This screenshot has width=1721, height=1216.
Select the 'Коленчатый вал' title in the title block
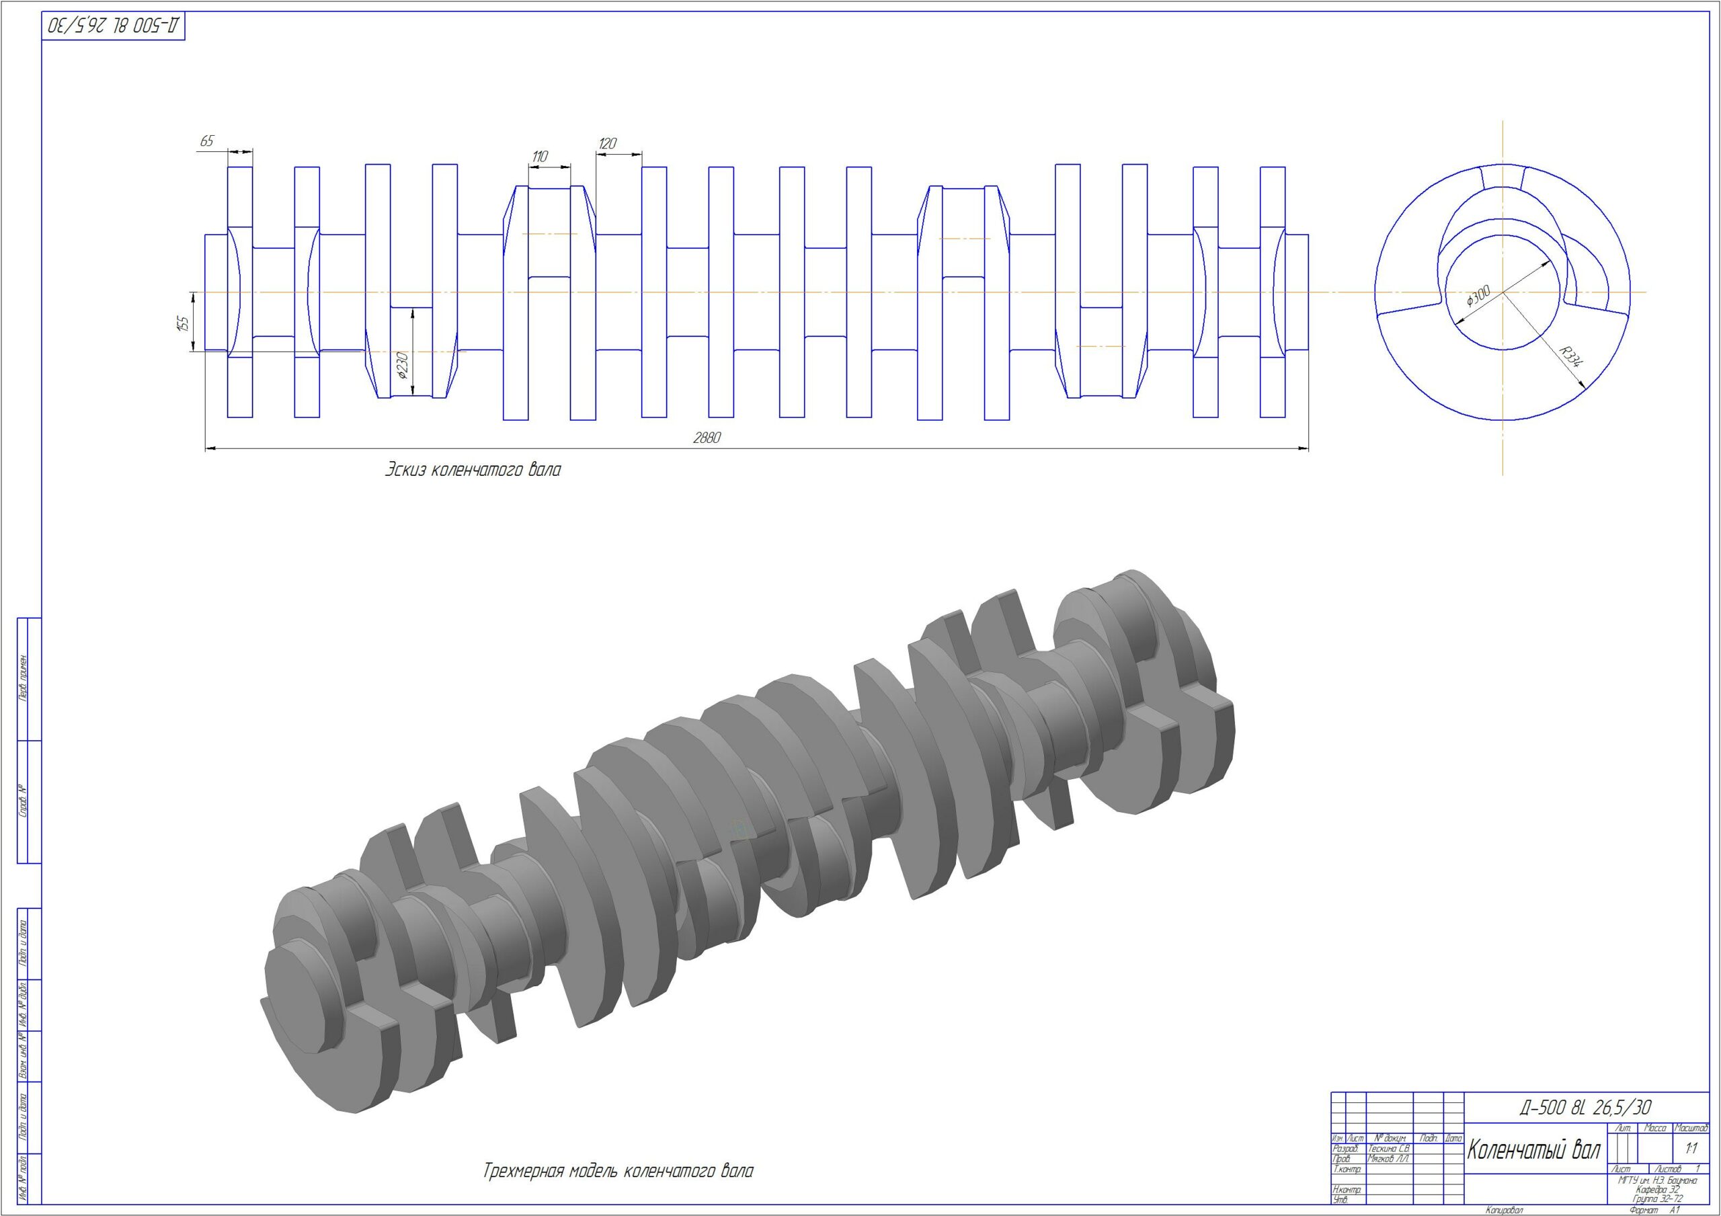[1533, 1149]
